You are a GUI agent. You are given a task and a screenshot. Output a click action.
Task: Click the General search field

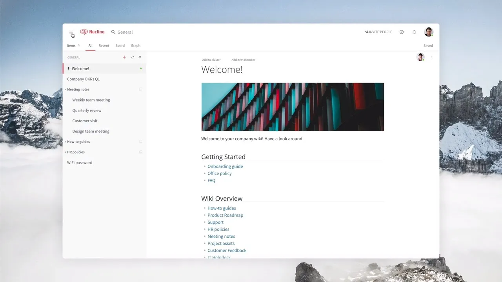point(125,32)
